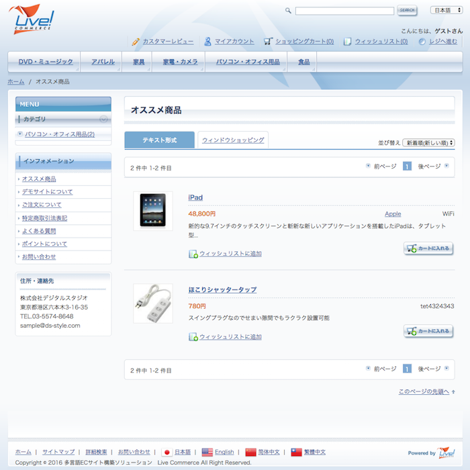
Task: Collapse the カテゴリ section in the menu
Action: 103,119
